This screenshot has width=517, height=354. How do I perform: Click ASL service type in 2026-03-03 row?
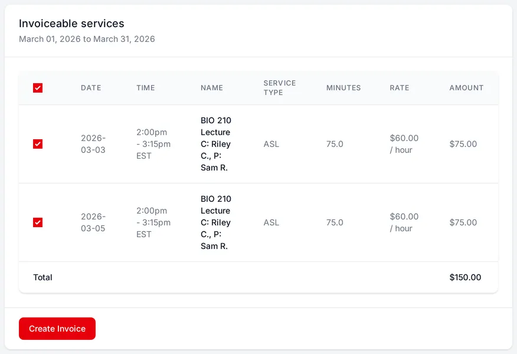click(271, 144)
